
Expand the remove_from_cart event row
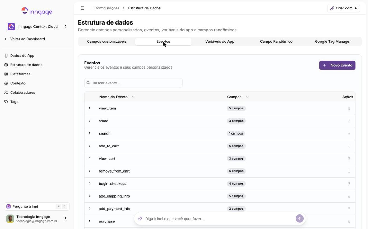click(90, 171)
